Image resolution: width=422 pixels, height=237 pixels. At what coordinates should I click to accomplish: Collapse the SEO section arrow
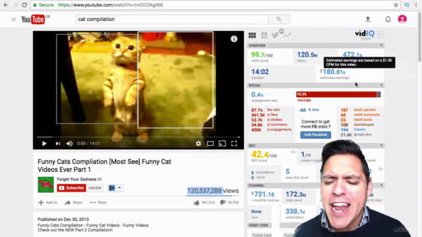pyautogui.click(x=381, y=145)
